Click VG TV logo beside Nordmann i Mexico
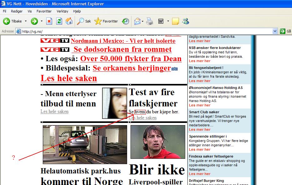 (55, 41)
